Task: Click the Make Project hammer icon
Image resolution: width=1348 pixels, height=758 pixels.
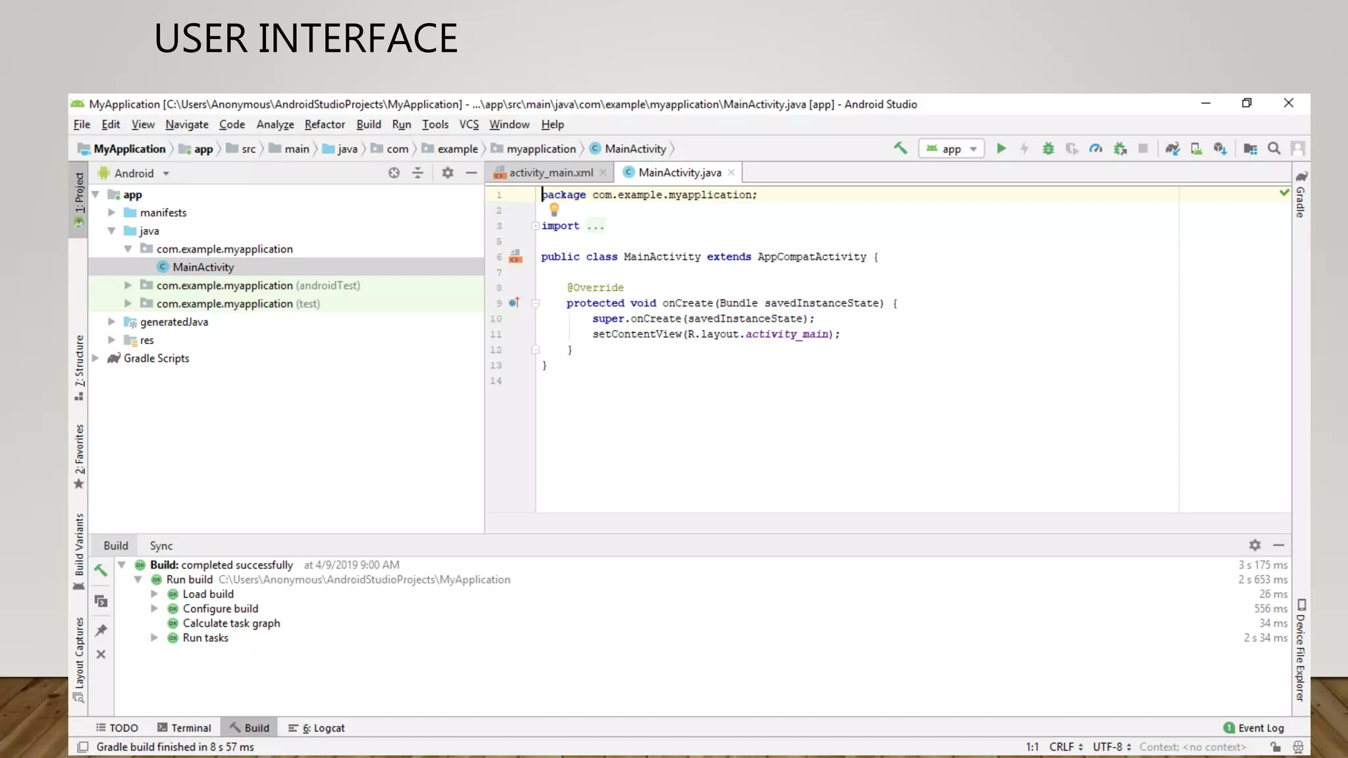Action: 900,148
